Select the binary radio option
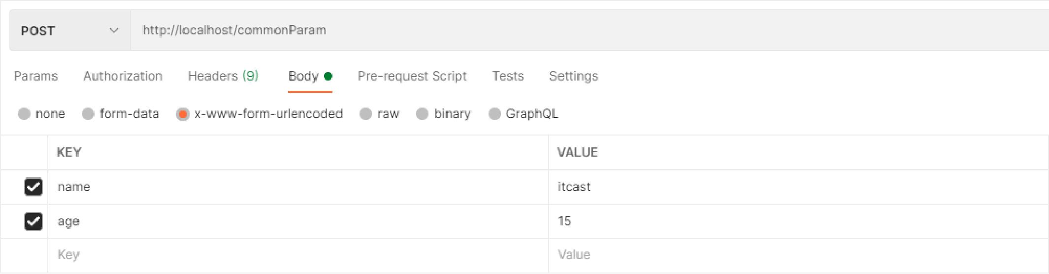Viewport: 1049px width, 274px height. click(x=422, y=114)
